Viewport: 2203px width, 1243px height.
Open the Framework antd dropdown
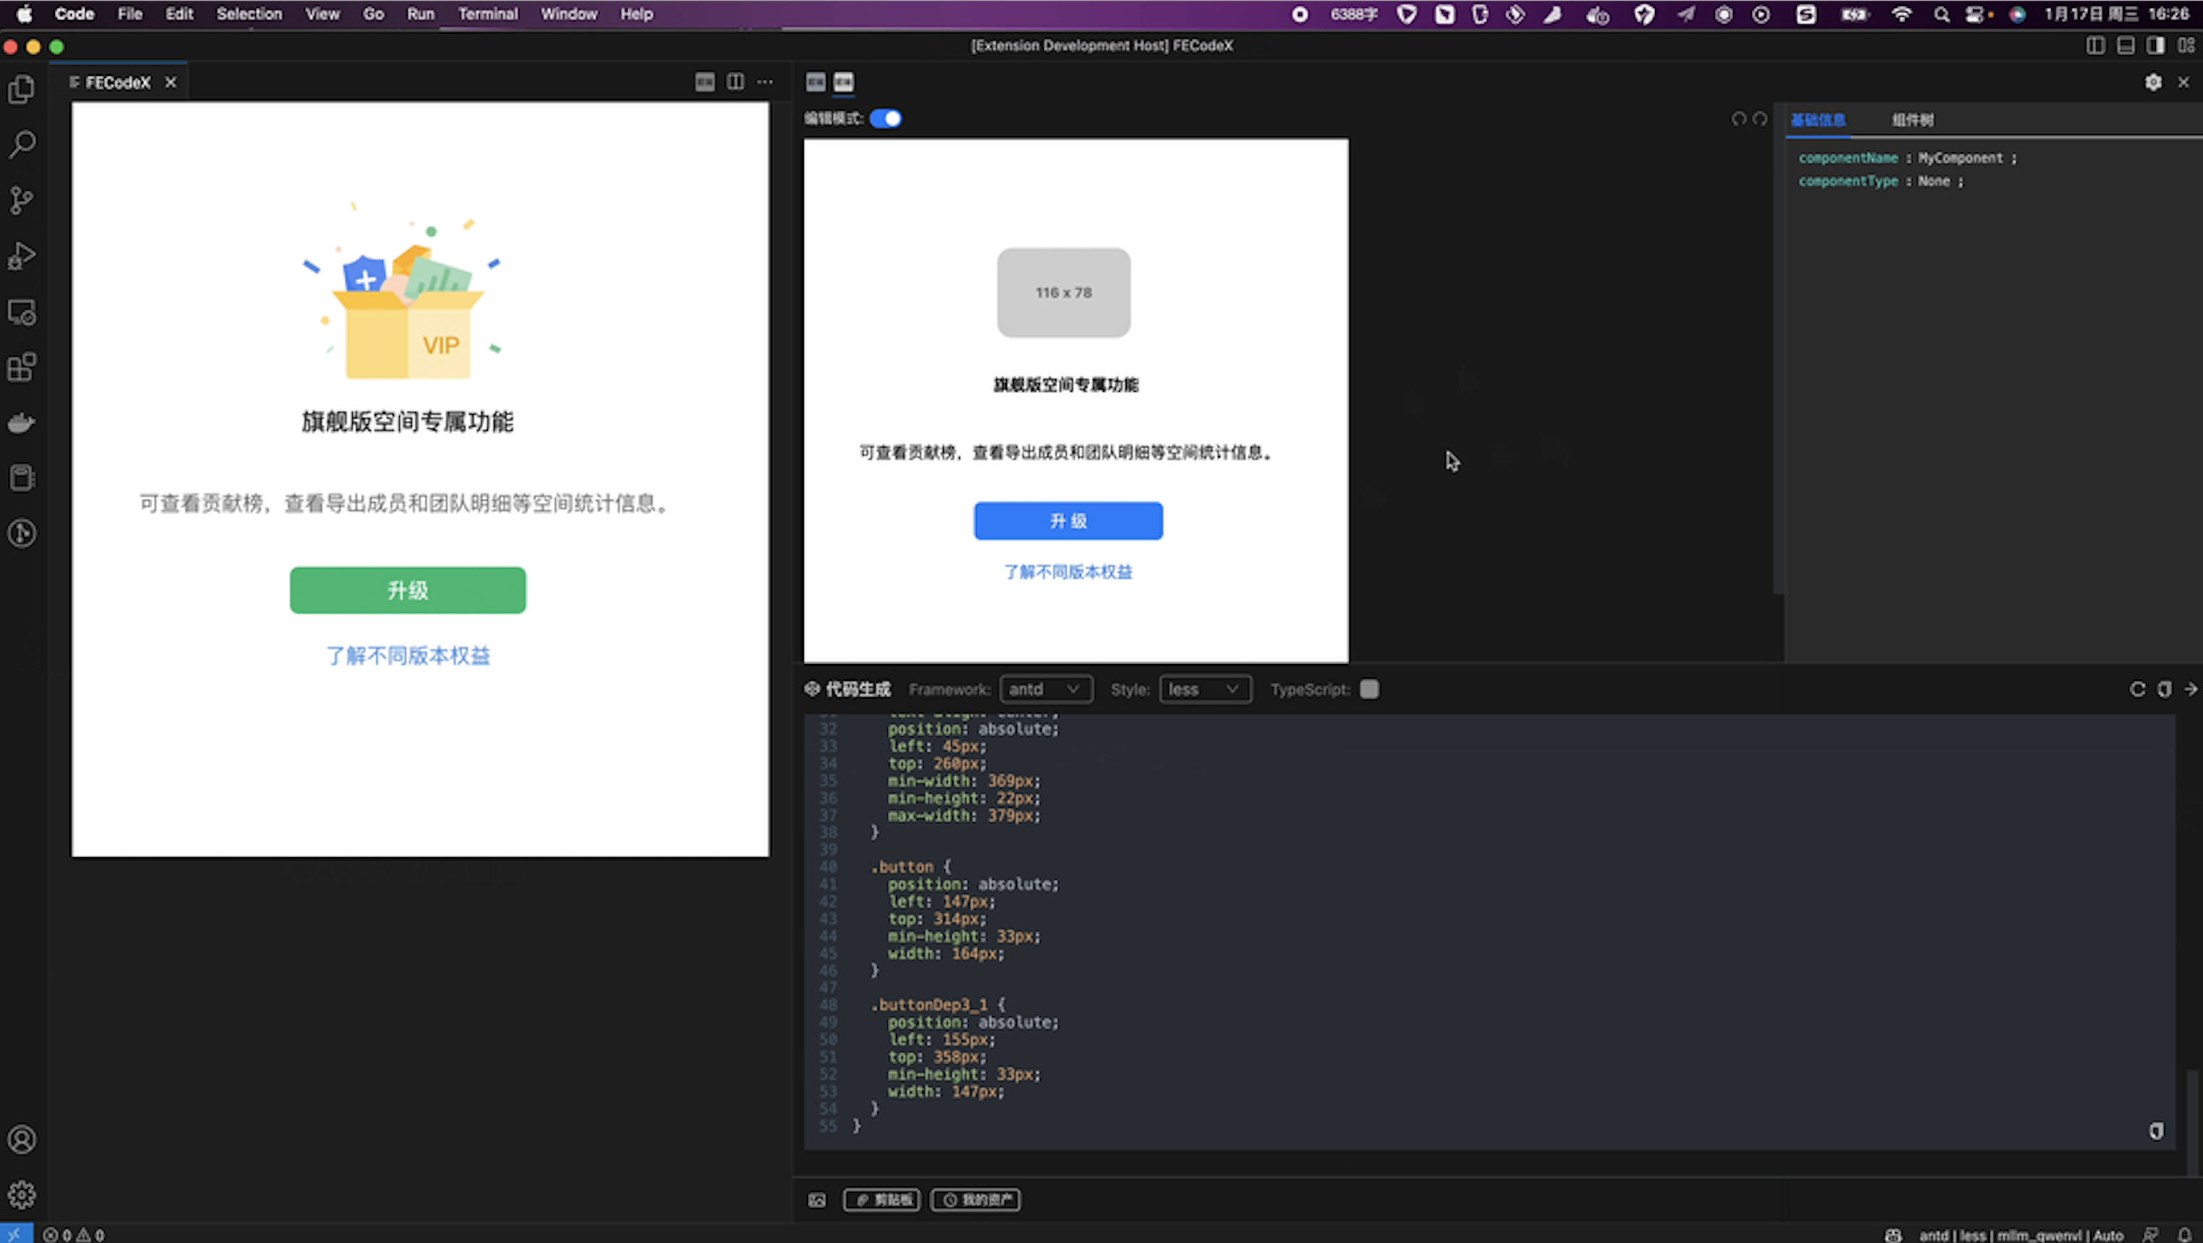[1045, 689]
